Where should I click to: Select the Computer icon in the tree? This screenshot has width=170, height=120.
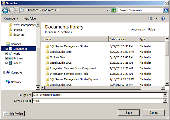click(8, 72)
